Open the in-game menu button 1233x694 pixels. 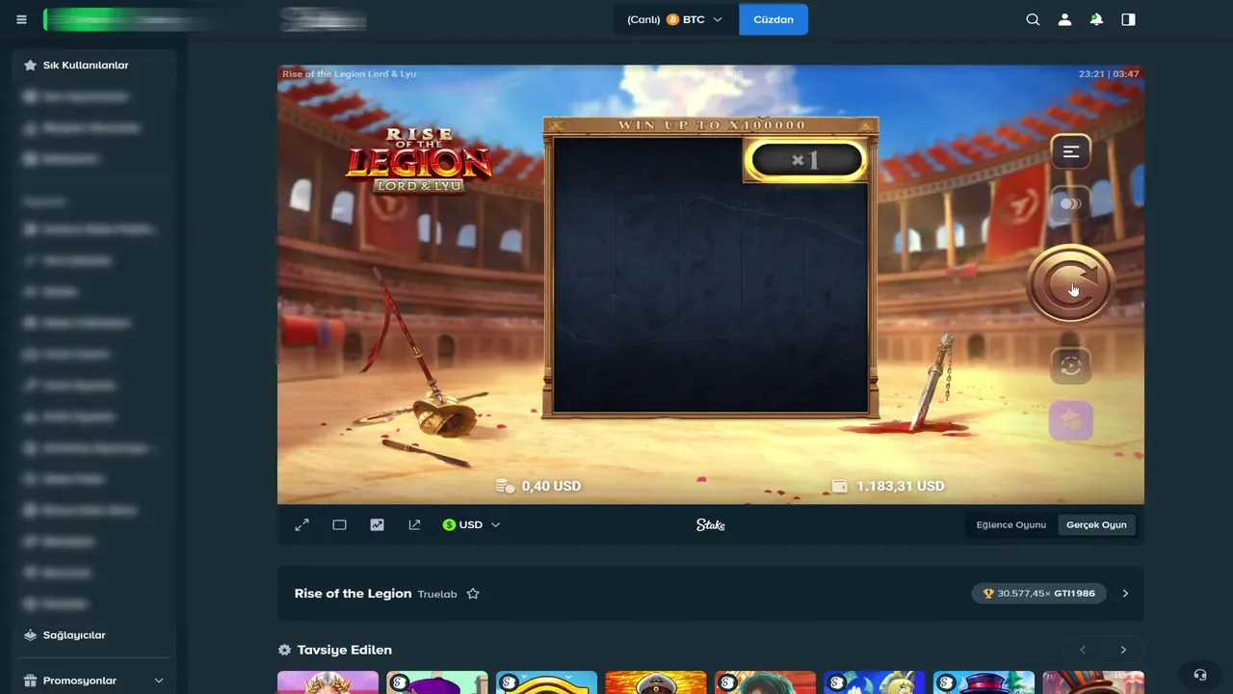point(1070,151)
